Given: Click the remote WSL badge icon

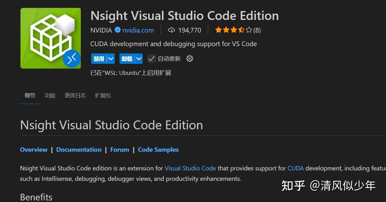Looking at the screenshot, I should (x=72, y=58).
